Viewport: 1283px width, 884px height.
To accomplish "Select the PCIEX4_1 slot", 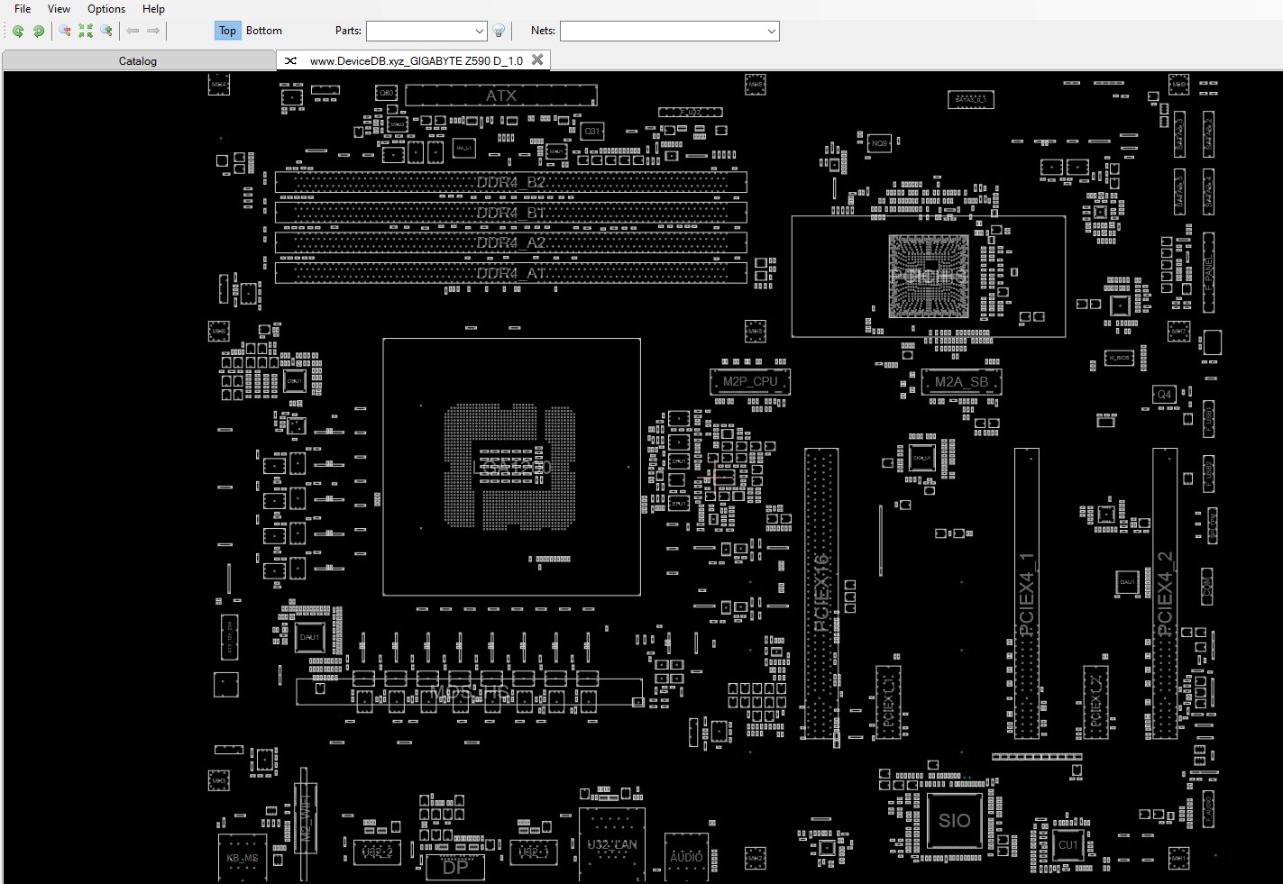I will [1027, 593].
